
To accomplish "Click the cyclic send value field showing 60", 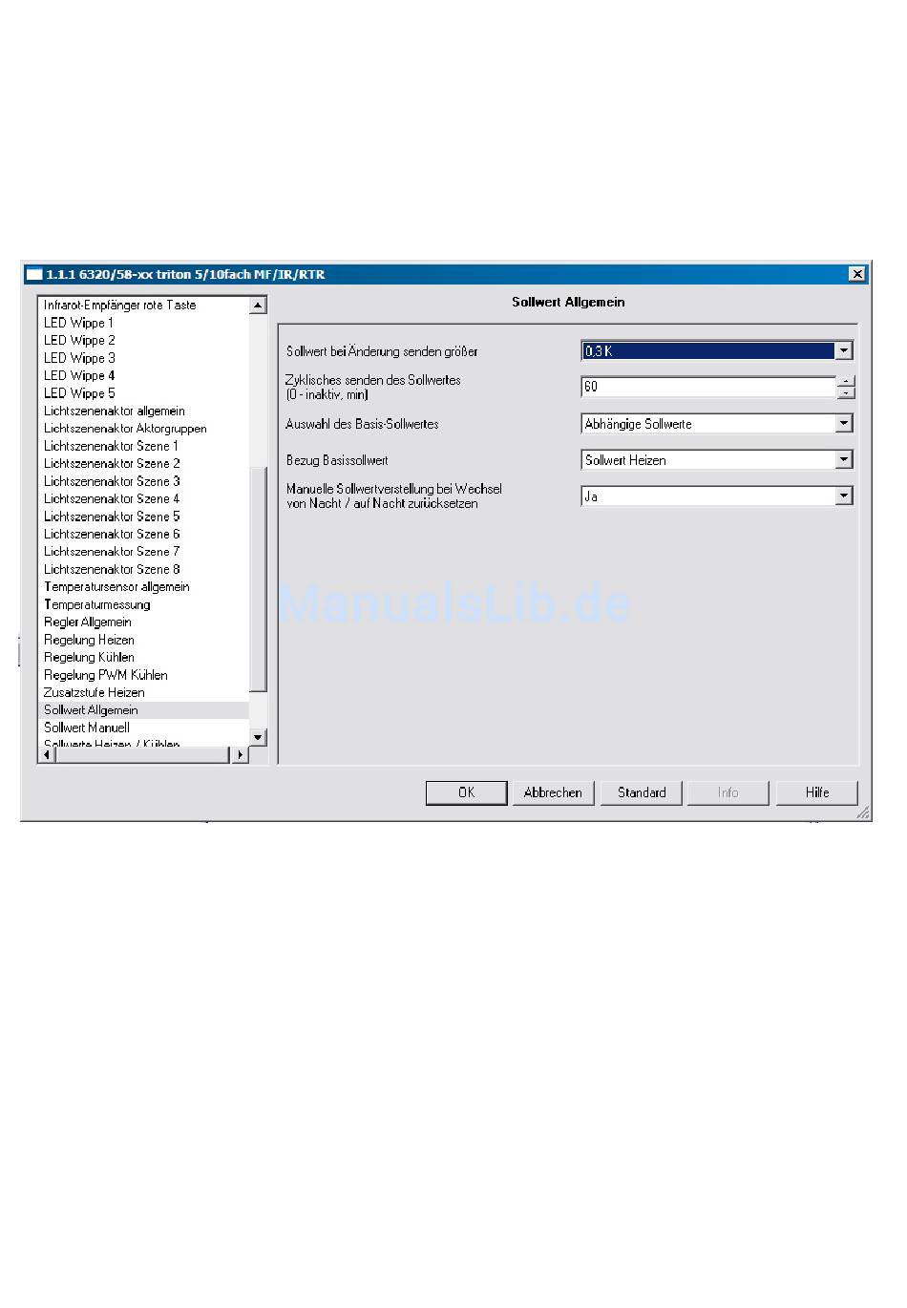I will pyautogui.click(x=708, y=387).
